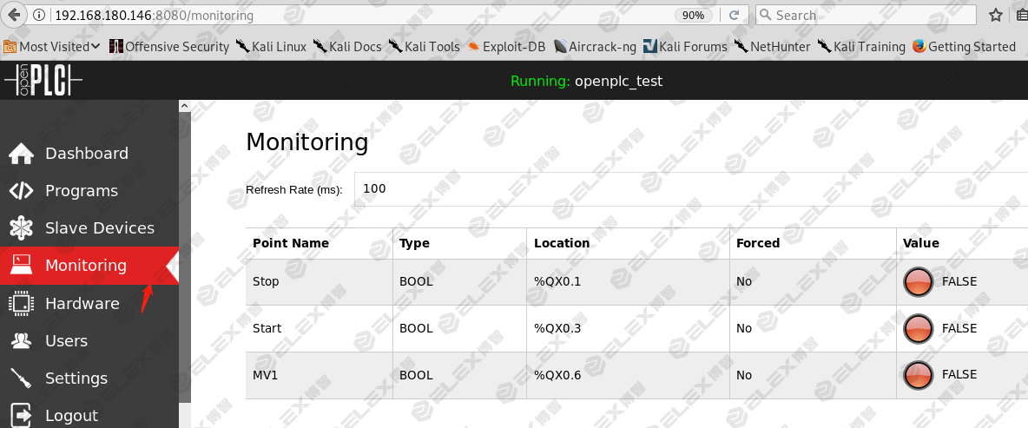Click the Settings tools icon
The image size is (1028, 428).
[21, 379]
